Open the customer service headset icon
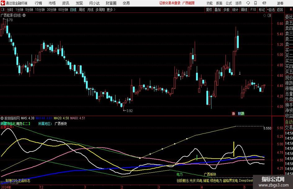The height and width of the screenshot is (189, 293). click(x=248, y=3)
